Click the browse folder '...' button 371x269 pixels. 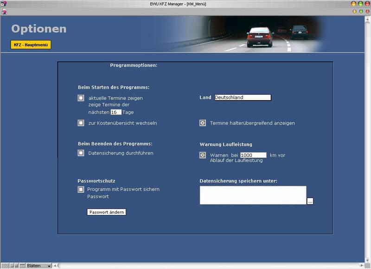pyautogui.click(x=310, y=201)
